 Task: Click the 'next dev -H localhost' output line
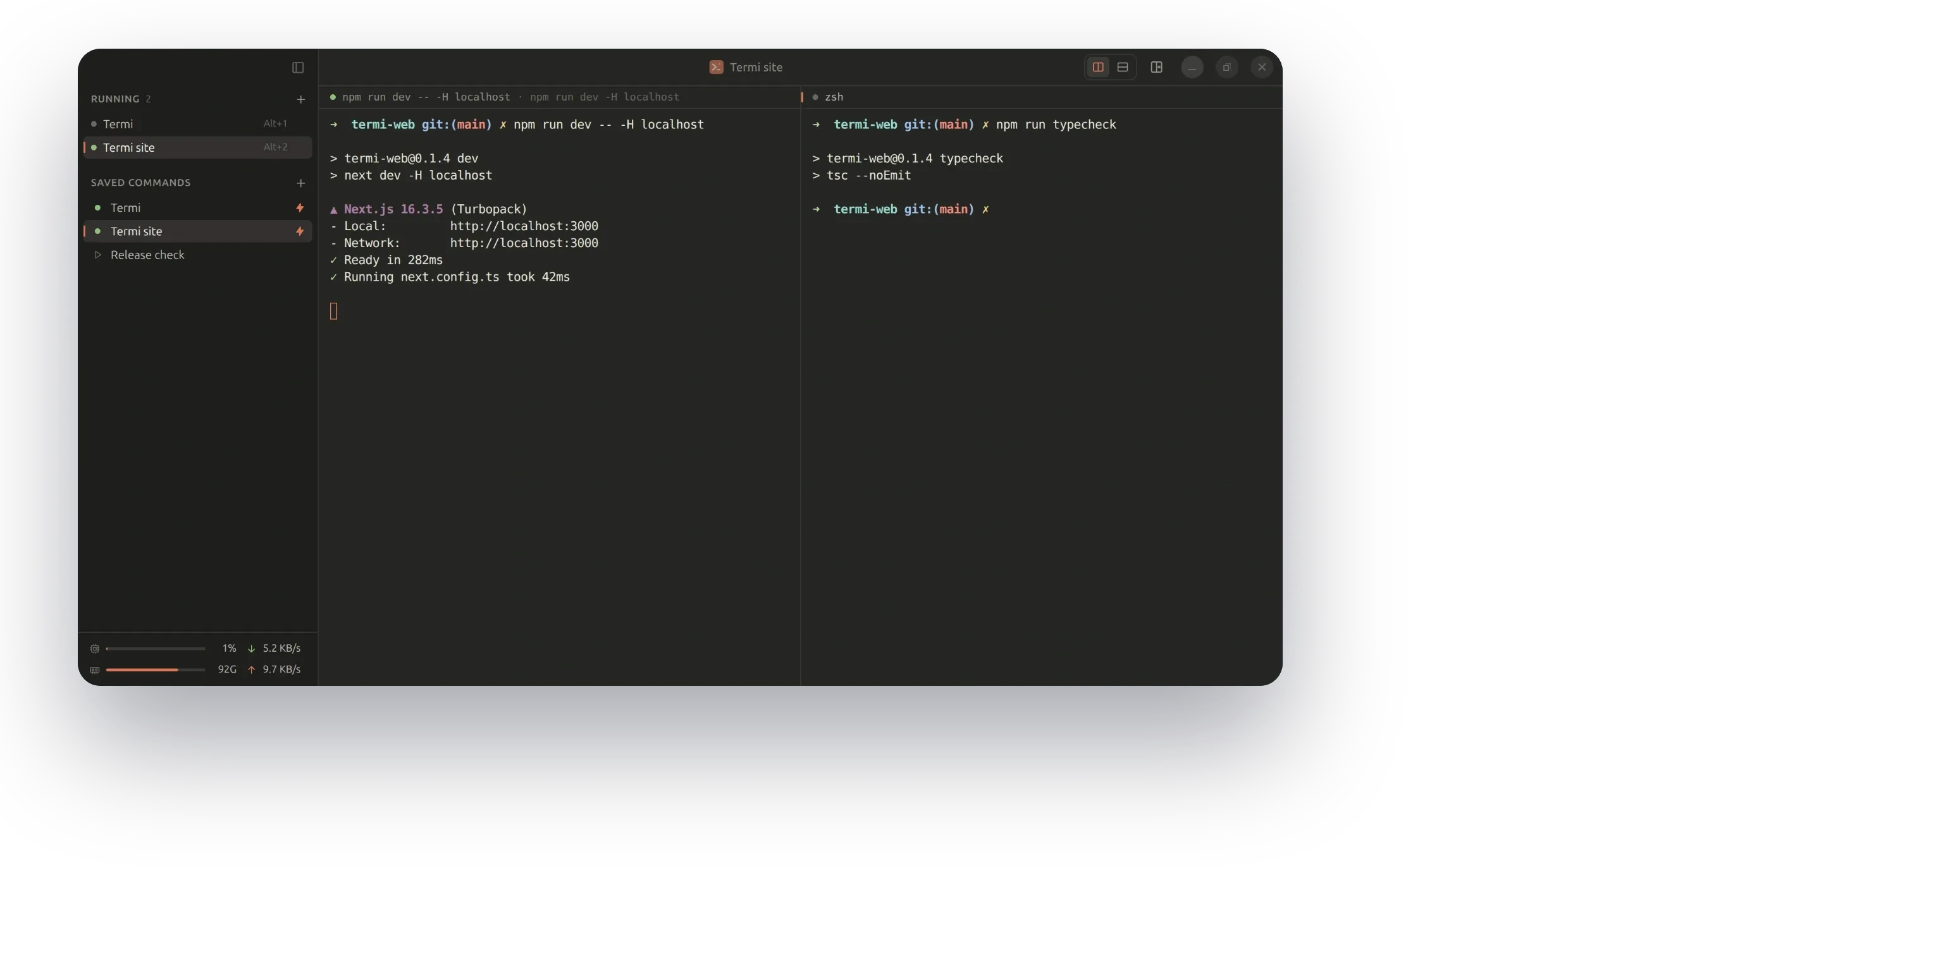coord(411,176)
